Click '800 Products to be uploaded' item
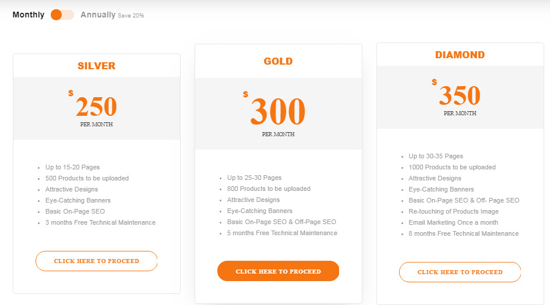550x305 pixels. [x=269, y=189]
